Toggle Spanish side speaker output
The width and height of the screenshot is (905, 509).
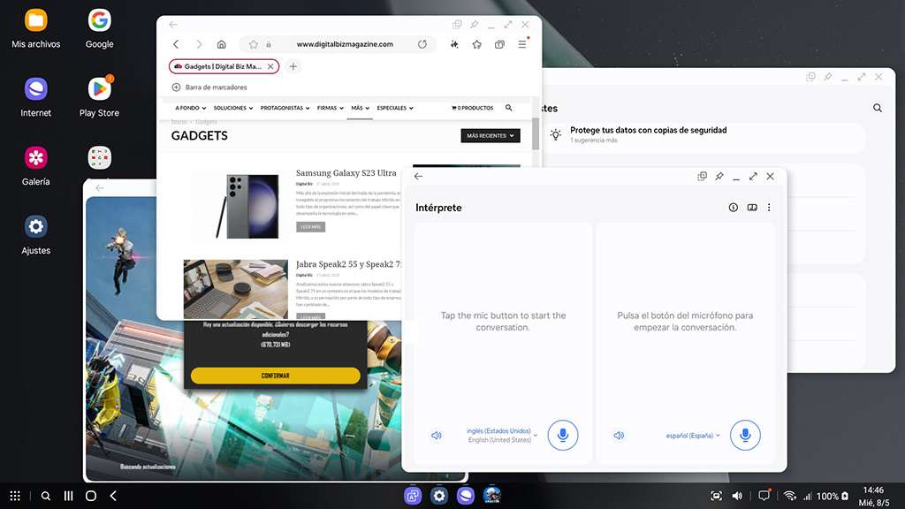point(619,435)
